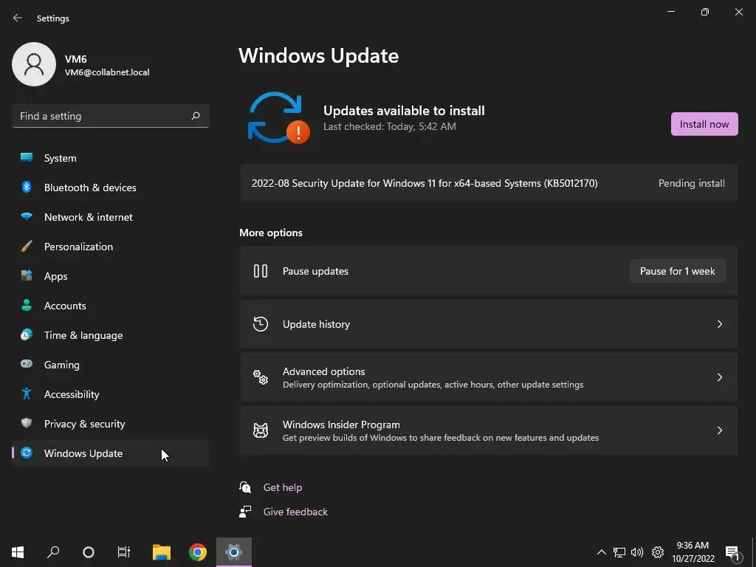
Task: Open Accessibility settings category
Action: coord(111,394)
